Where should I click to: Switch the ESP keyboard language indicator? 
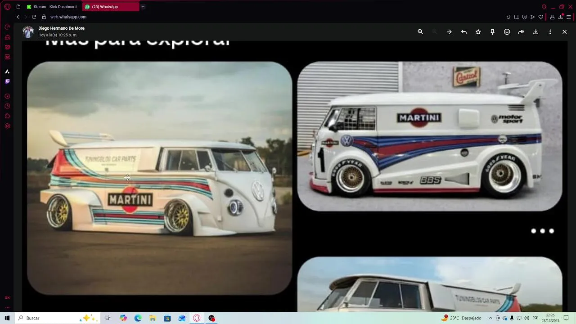(535, 318)
